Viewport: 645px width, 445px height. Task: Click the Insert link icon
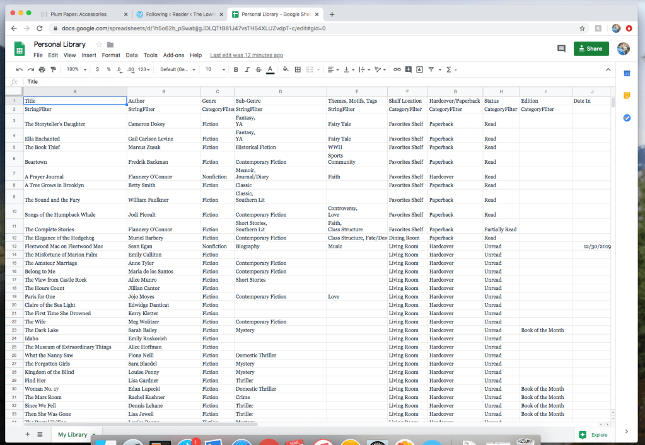(397, 69)
